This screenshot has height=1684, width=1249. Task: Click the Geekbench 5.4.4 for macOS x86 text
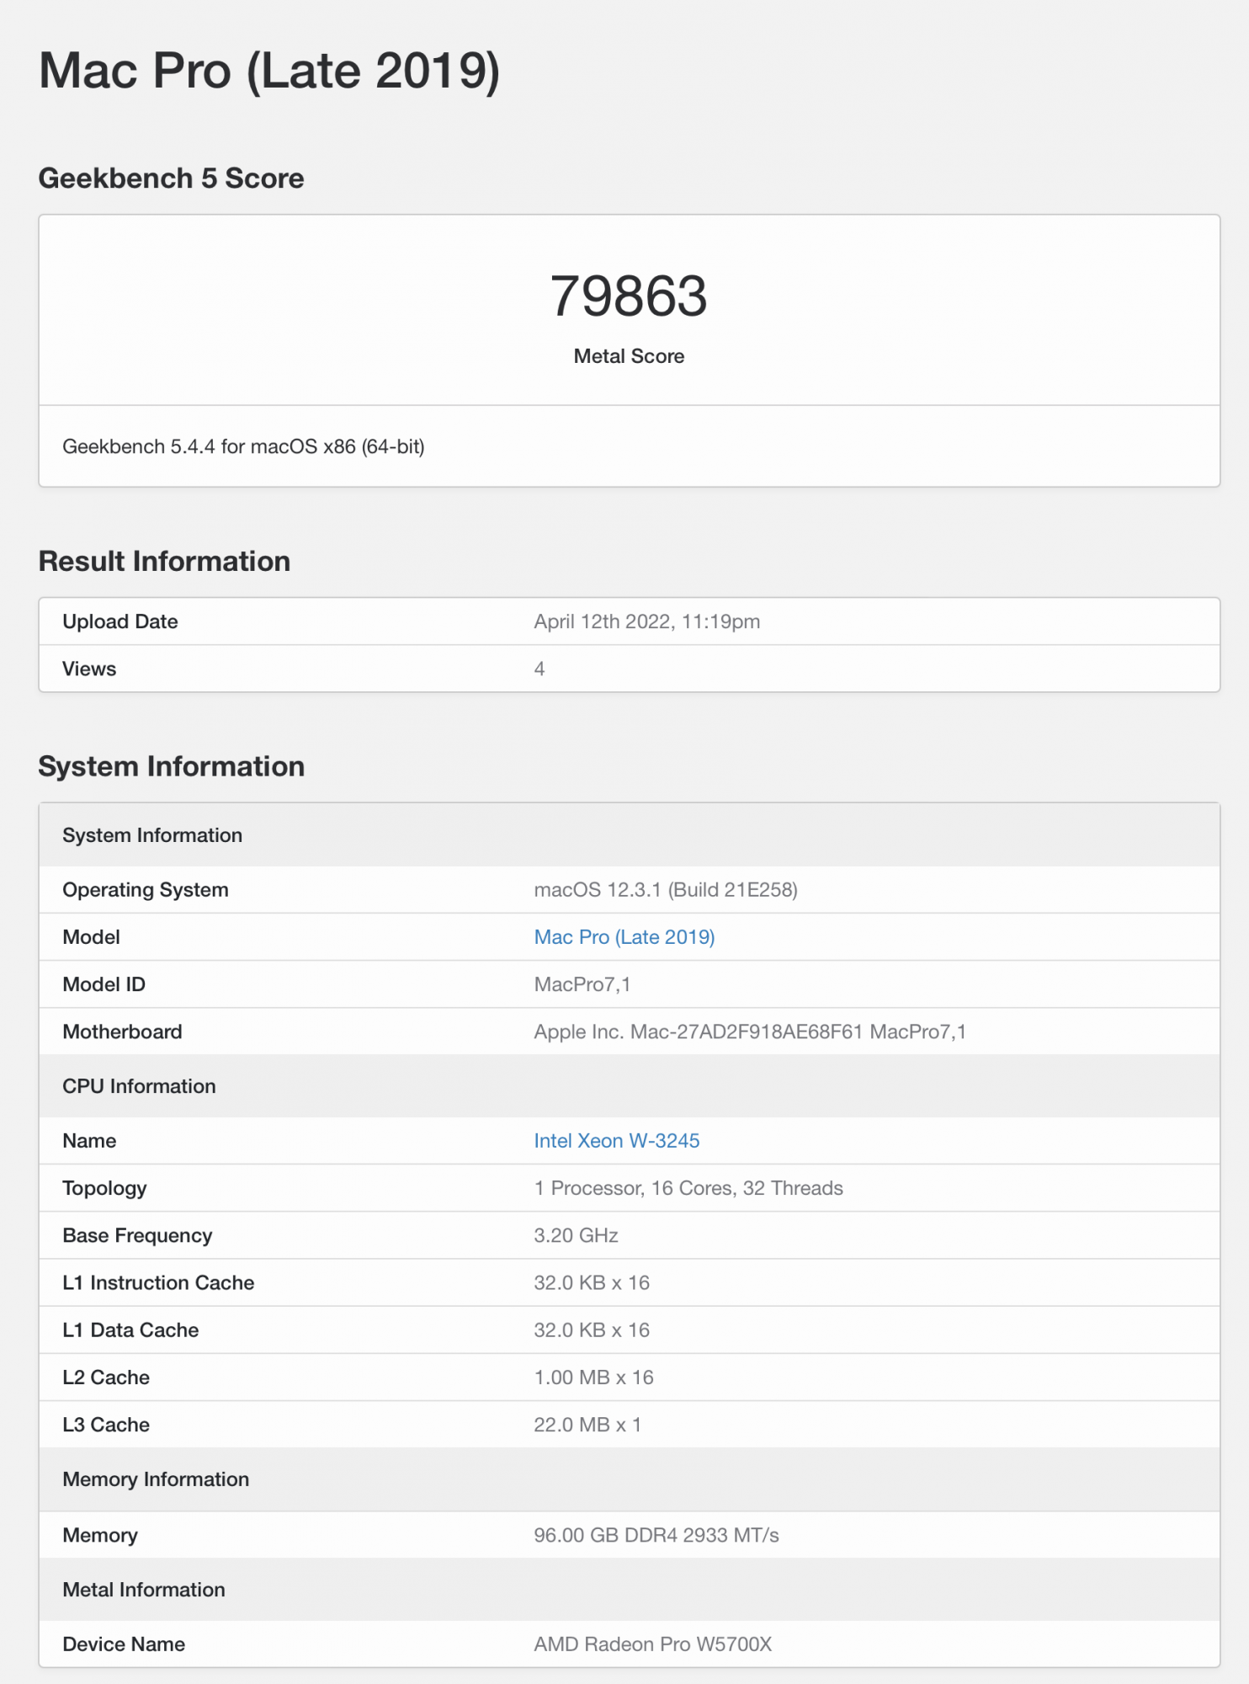tap(243, 446)
